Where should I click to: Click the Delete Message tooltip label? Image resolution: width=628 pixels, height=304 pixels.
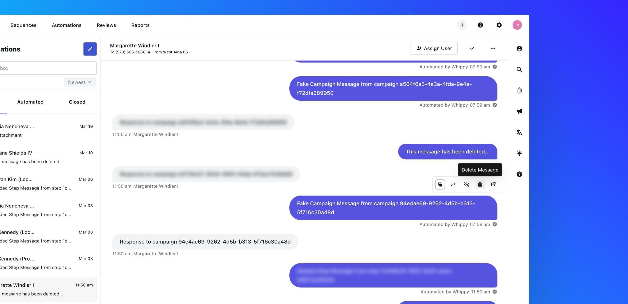[x=480, y=170]
